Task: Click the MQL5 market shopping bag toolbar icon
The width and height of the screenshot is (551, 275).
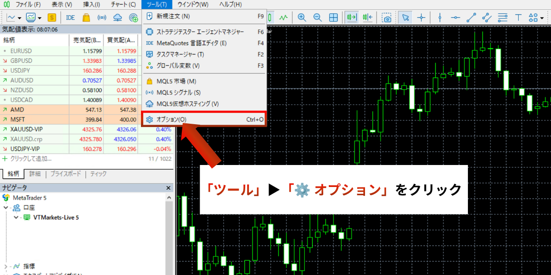Action: click(x=86, y=18)
